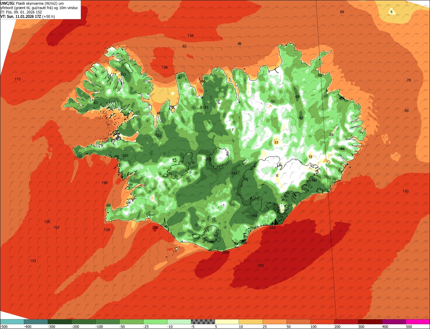This screenshot has height=329, width=430.
Task: Click the dark teal -400 to -300 legend swatch
Action: (36, 322)
